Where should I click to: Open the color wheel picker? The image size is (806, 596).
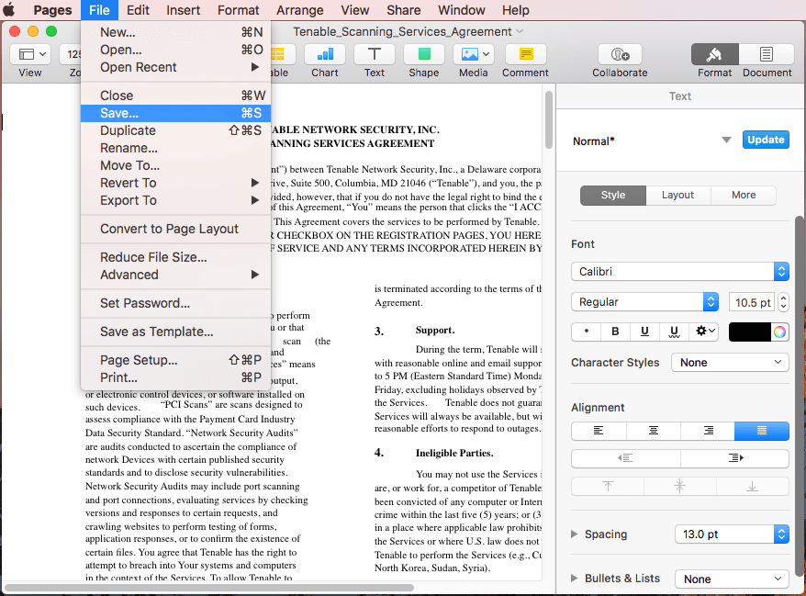779,332
